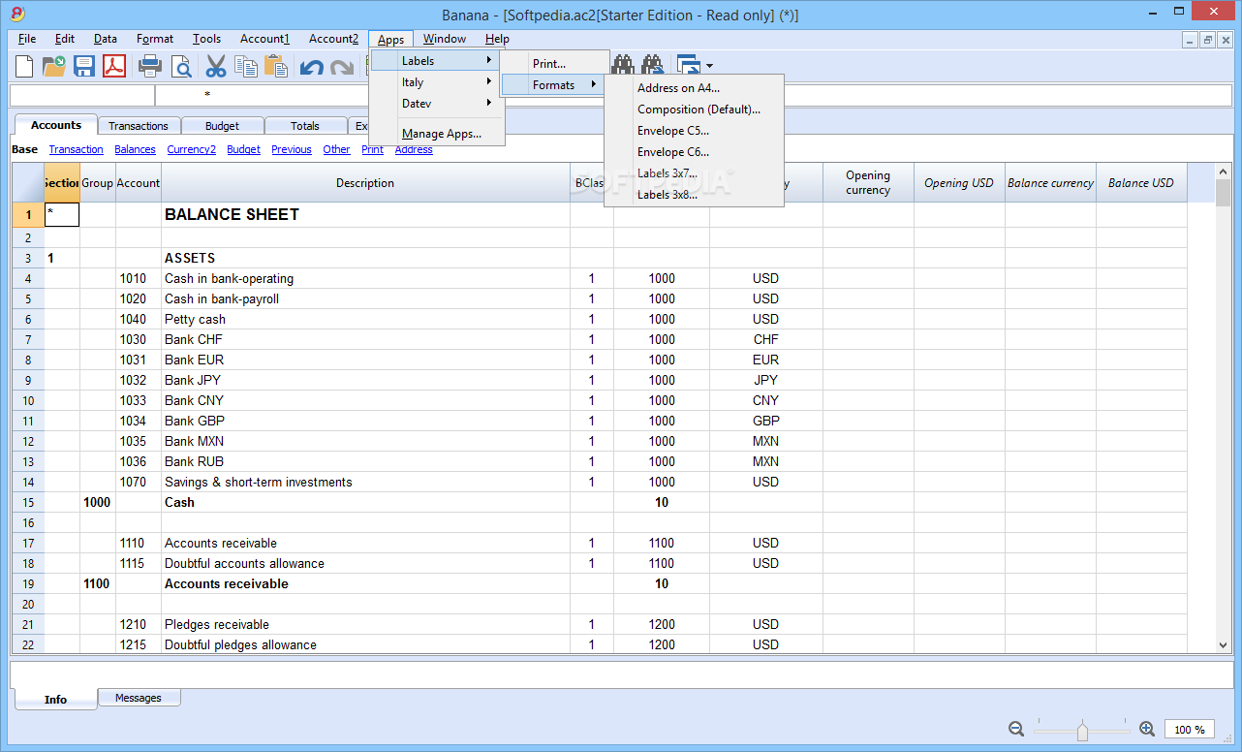Export to PDF with the red PDF icon
This screenshot has width=1242, height=752.
114,66
